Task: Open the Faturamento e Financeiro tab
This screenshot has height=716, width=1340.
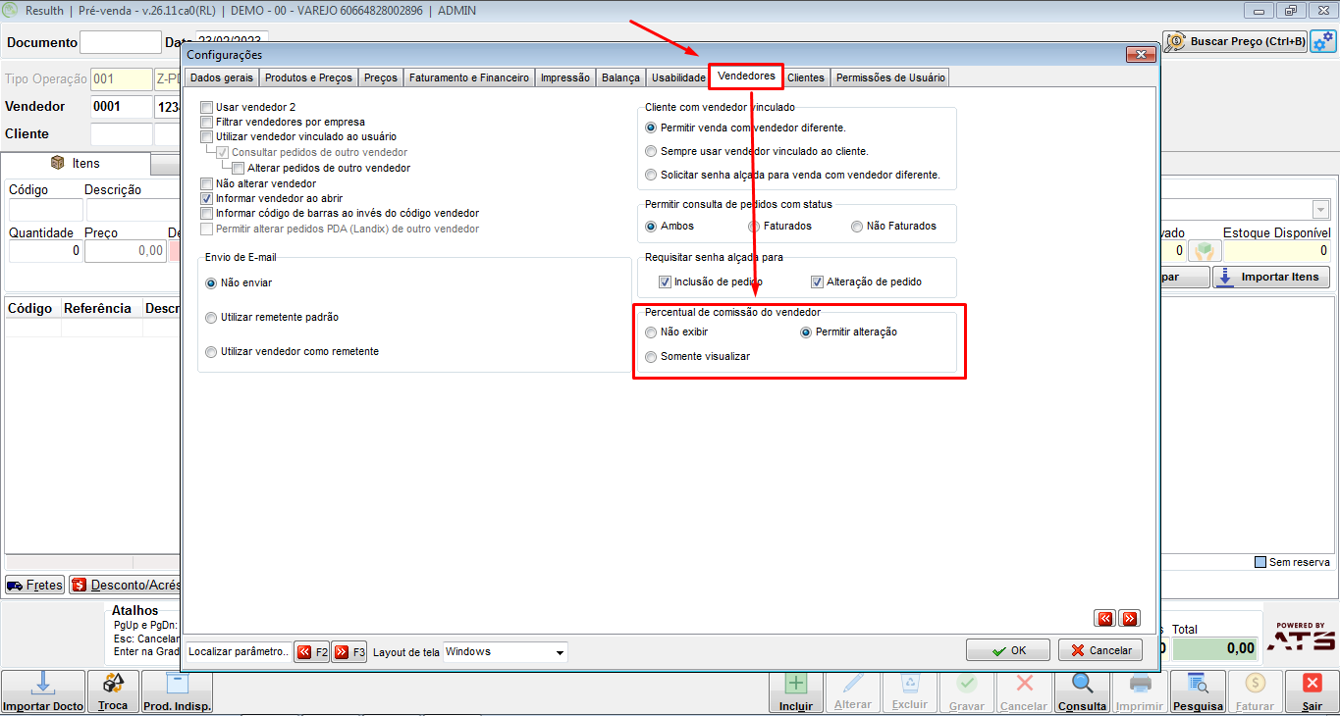Action: click(469, 77)
